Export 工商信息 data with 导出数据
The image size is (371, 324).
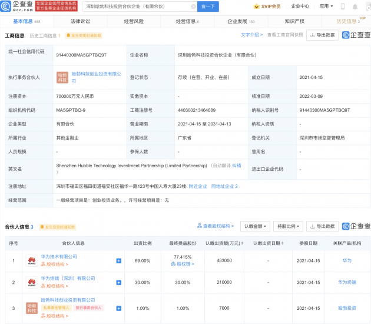(x=322, y=35)
